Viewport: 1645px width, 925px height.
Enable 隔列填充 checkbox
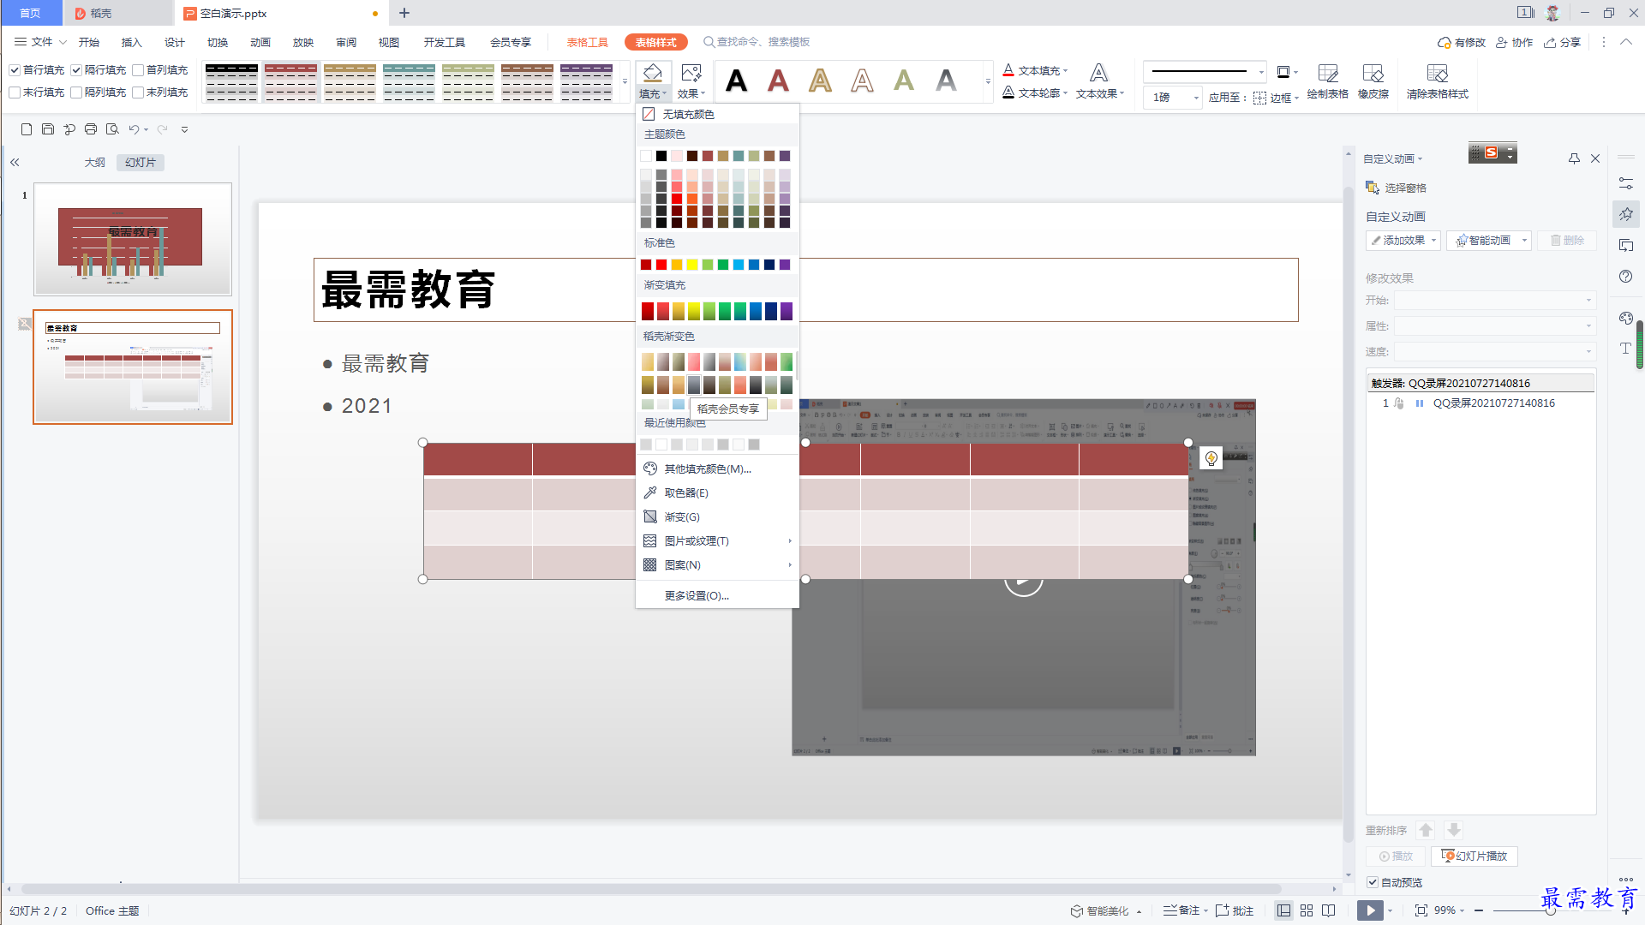76,92
